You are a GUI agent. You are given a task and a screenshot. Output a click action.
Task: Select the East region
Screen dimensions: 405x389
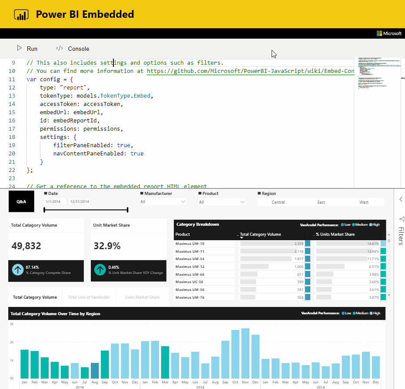(321, 202)
